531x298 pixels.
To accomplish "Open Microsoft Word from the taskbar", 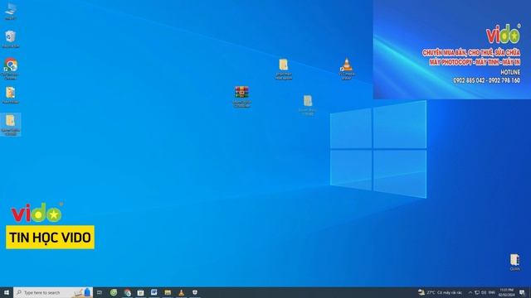I will [154, 292].
